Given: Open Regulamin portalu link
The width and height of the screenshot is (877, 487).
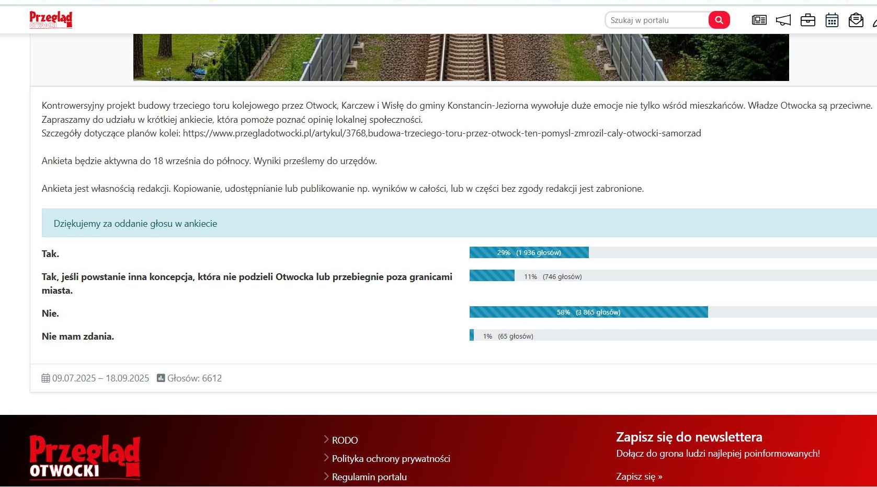Looking at the screenshot, I should point(369,477).
